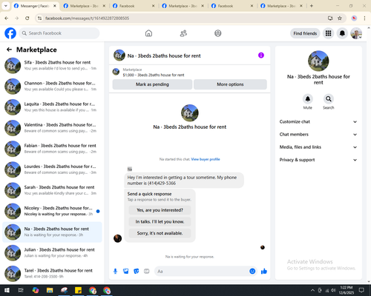Send a voice clip microphone icon
Screen dimensions: 371x296
[x=115, y=272]
